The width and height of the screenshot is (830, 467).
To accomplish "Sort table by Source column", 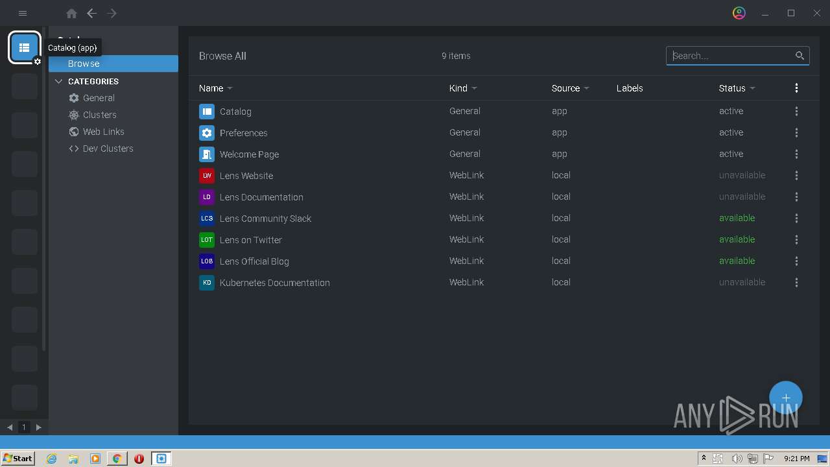I will pyautogui.click(x=570, y=88).
